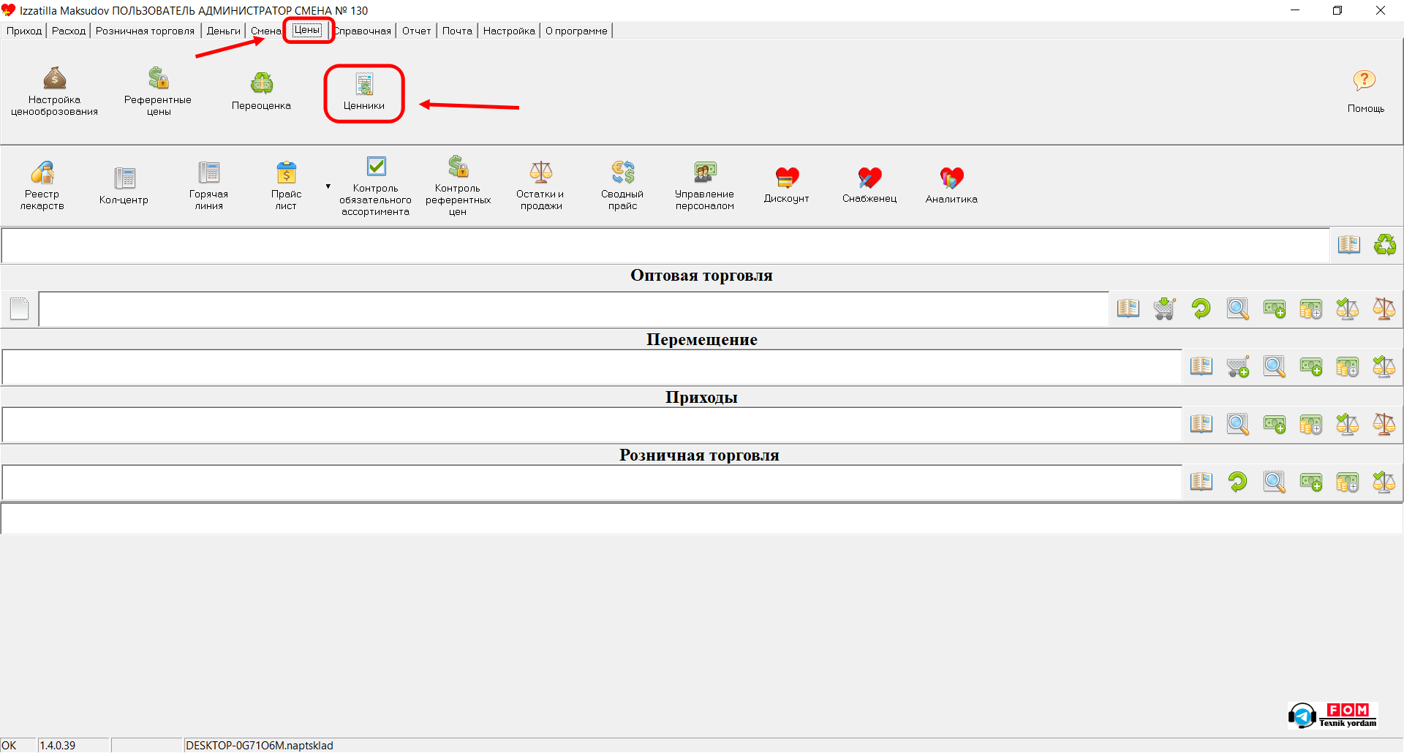Switch to the Приход tab
The height and width of the screenshot is (753, 1404).
coord(24,31)
